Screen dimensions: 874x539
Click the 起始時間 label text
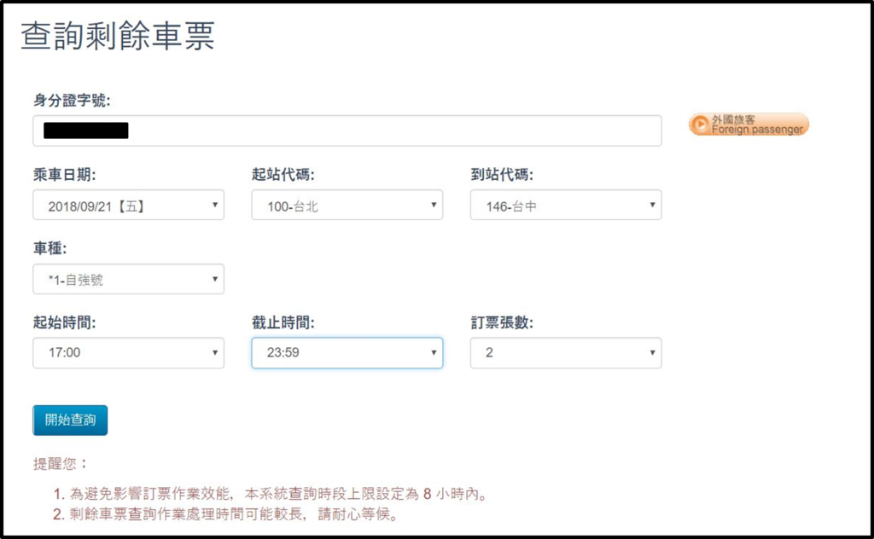pos(64,322)
